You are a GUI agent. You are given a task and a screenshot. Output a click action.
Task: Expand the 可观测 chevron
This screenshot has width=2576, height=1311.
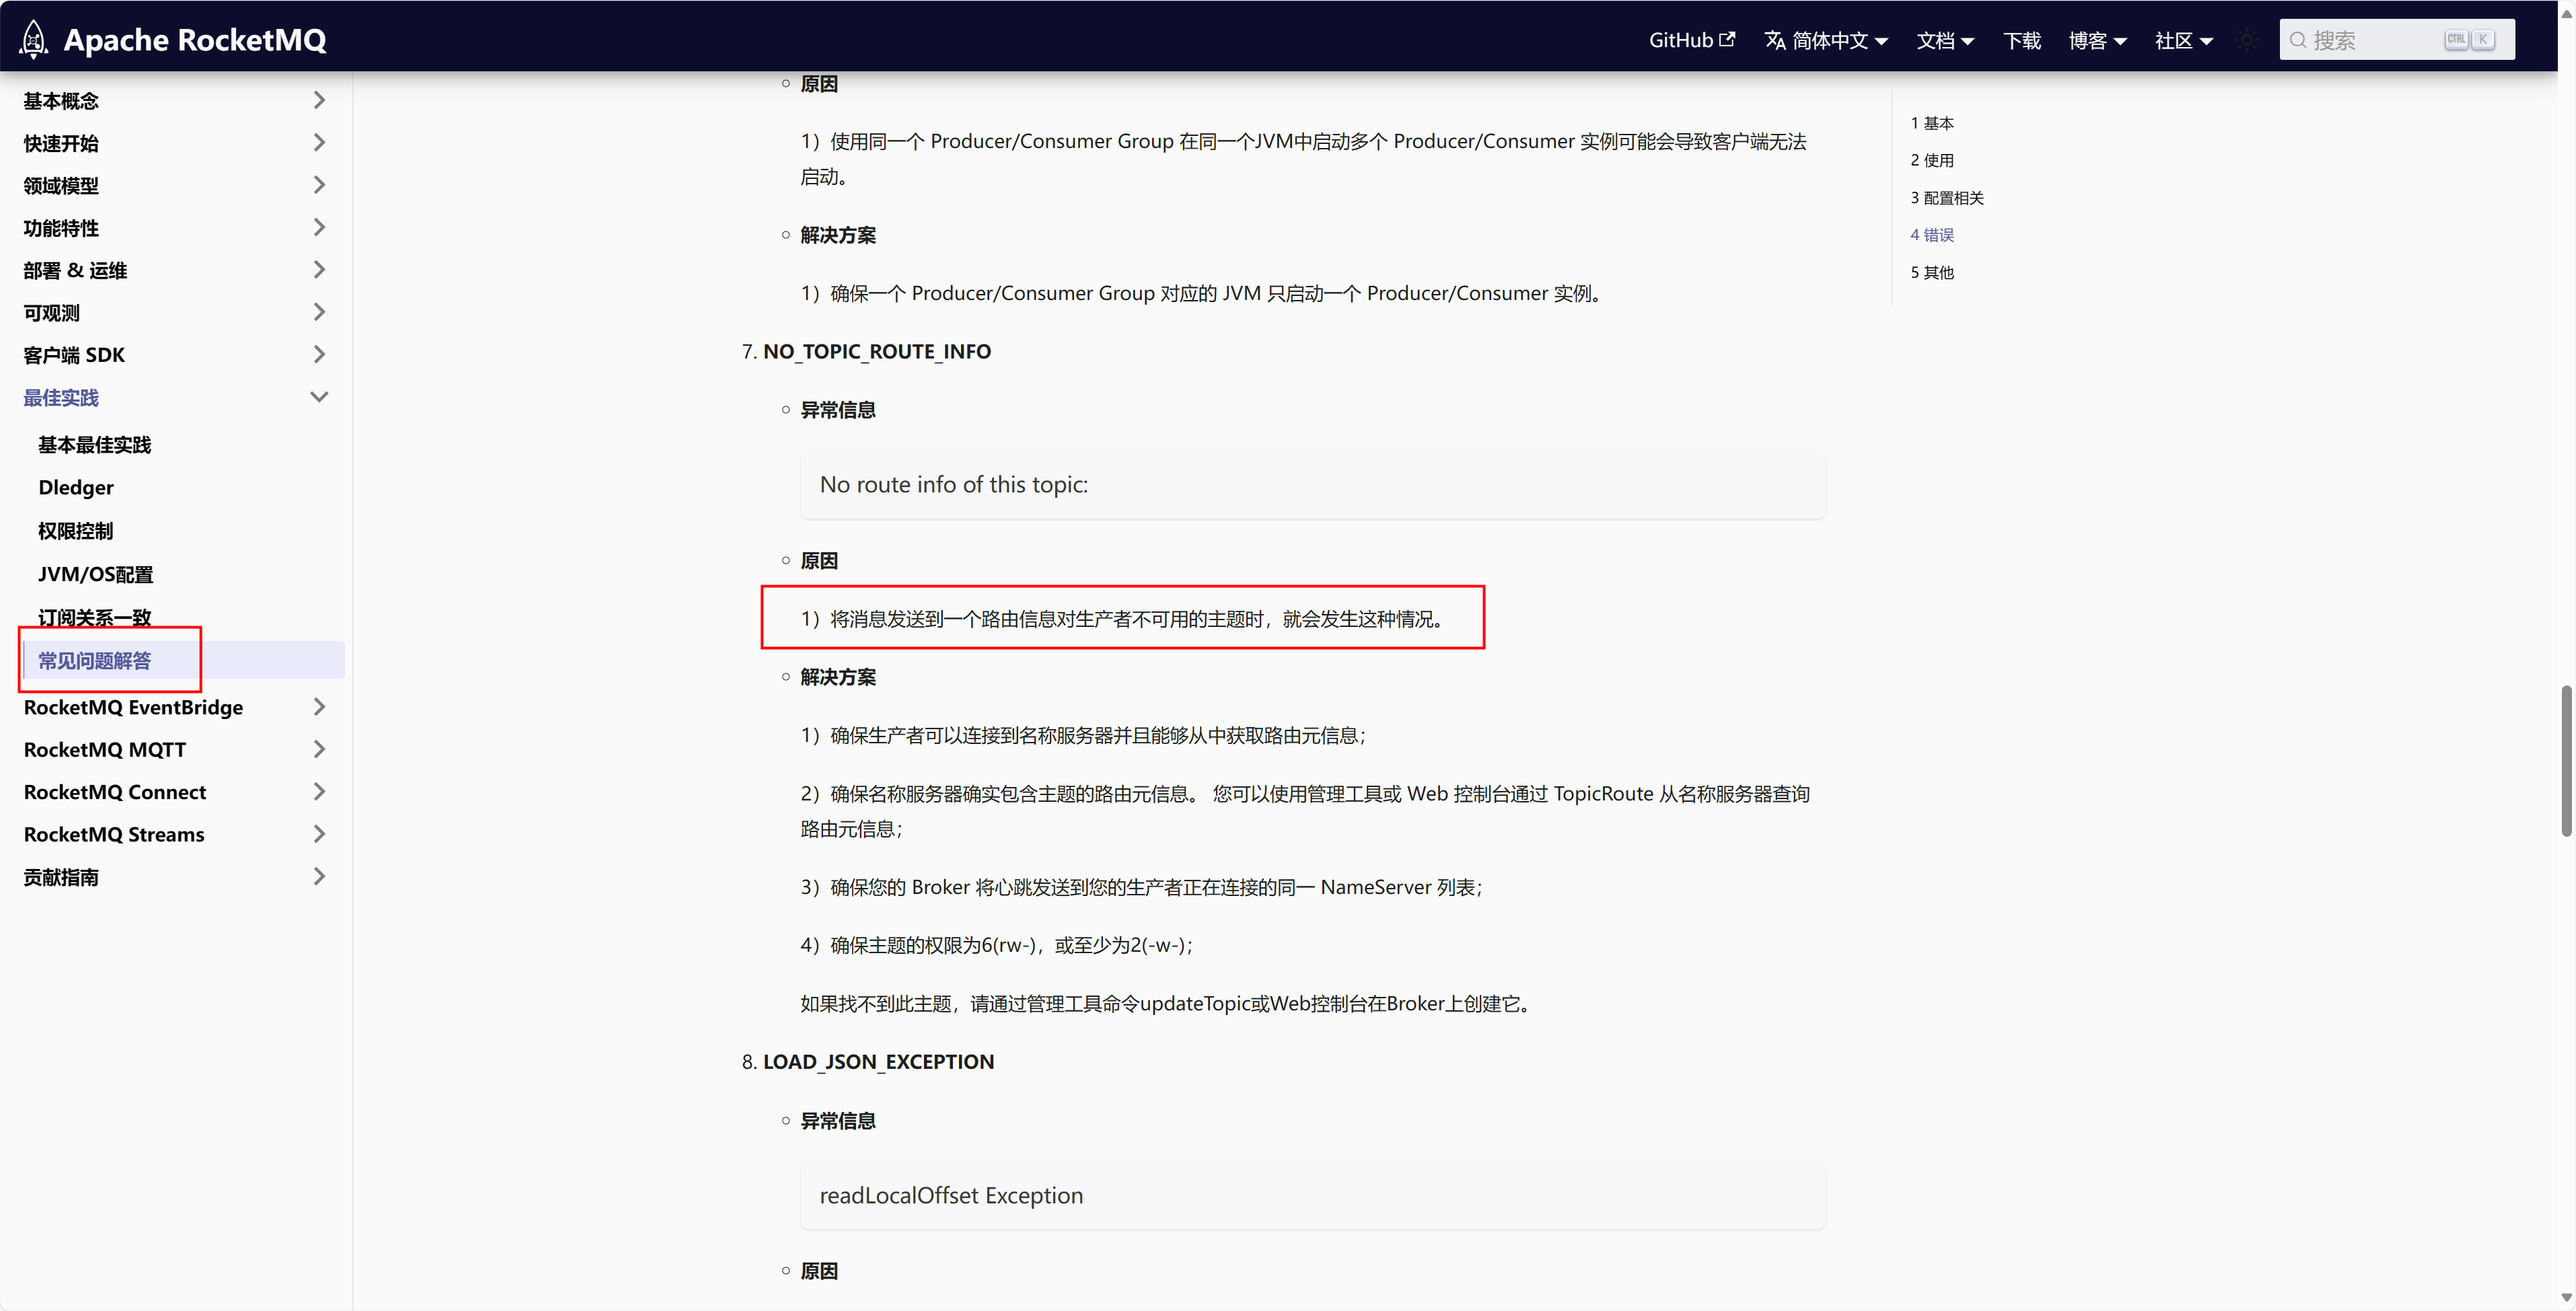(x=319, y=313)
